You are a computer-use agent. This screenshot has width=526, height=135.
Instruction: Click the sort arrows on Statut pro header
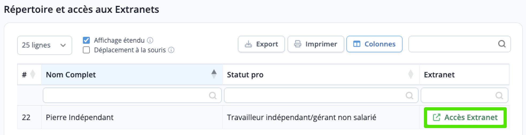point(411,74)
